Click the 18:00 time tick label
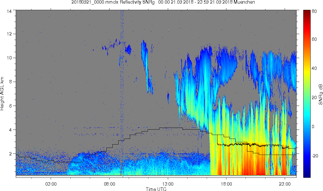 click(x=226, y=184)
